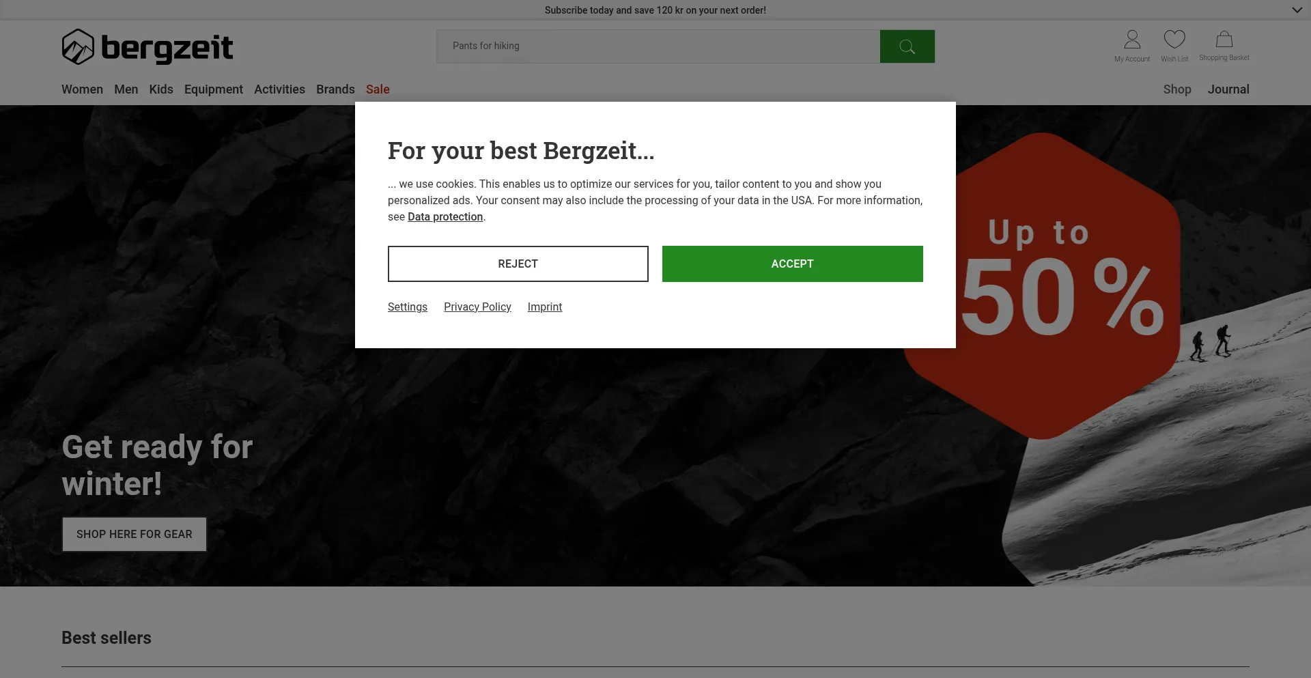Click the Bergzeit logo
The height and width of the screenshot is (678, 1311).
point(147,47)
